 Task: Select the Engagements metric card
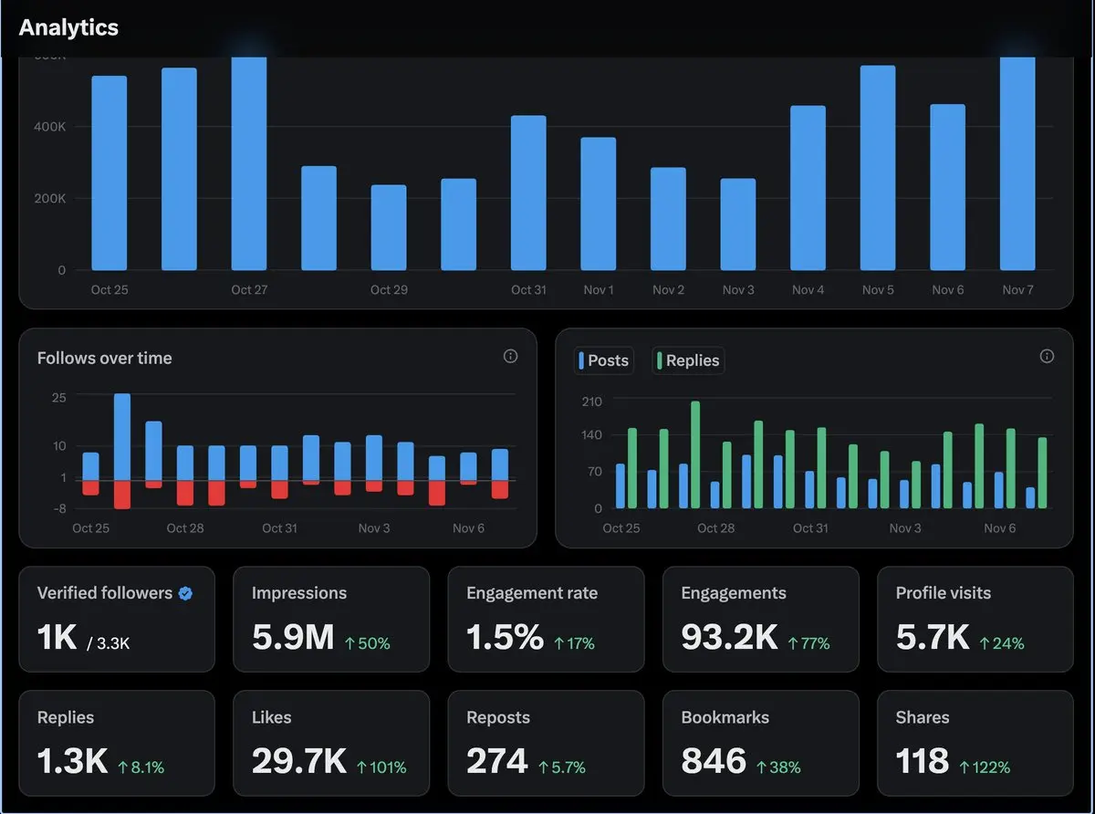tap(761, 620)
